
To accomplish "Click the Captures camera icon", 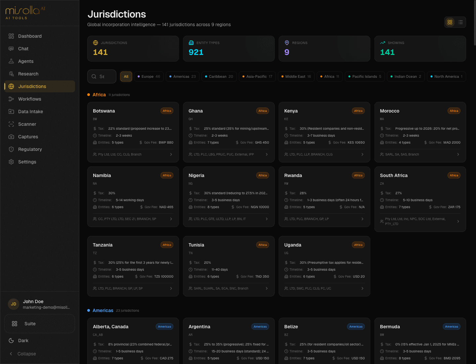I will [11, 137].
